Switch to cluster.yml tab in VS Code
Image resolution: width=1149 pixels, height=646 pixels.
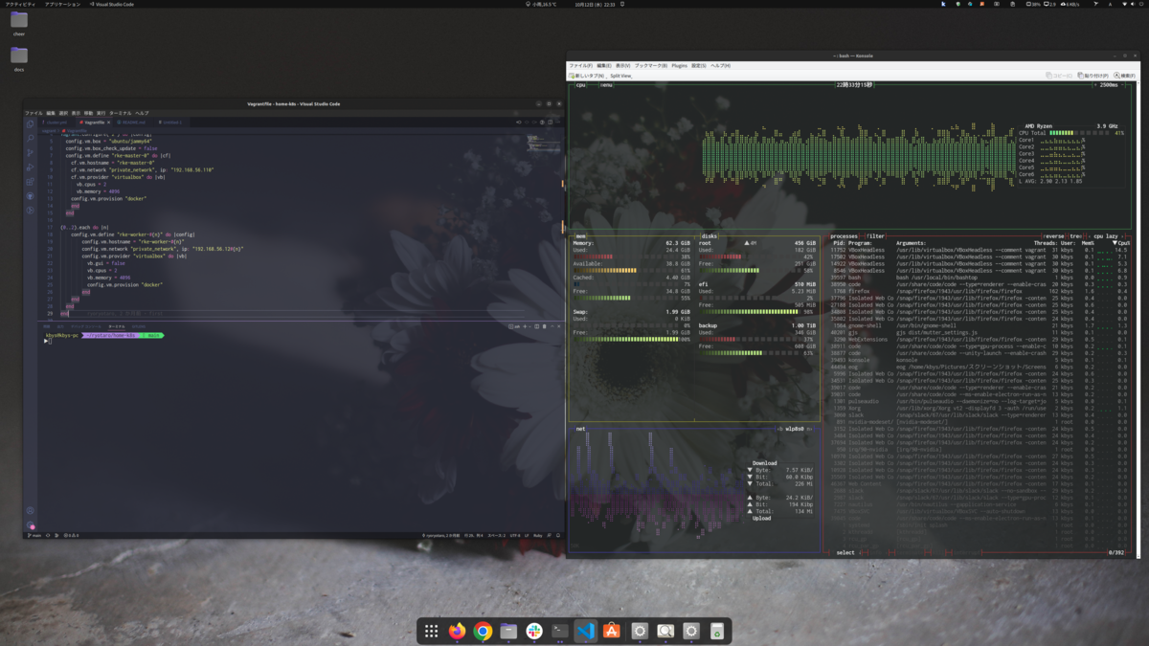(x=56, y=123)
